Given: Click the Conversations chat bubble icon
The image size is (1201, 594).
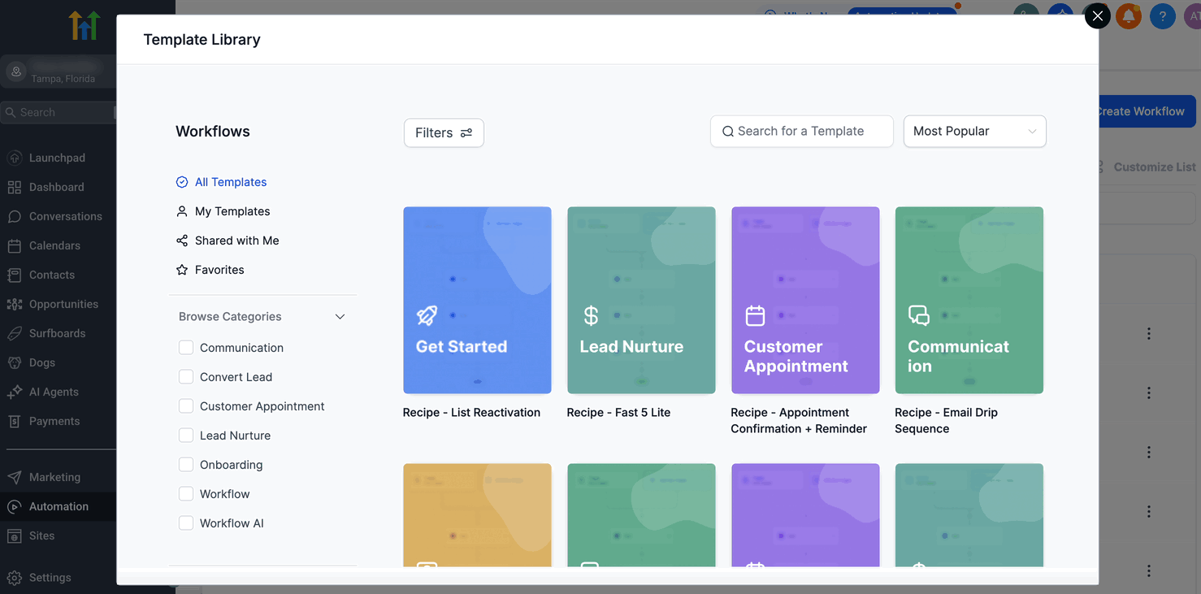Looking at the screenshot, I should point(14,216).
